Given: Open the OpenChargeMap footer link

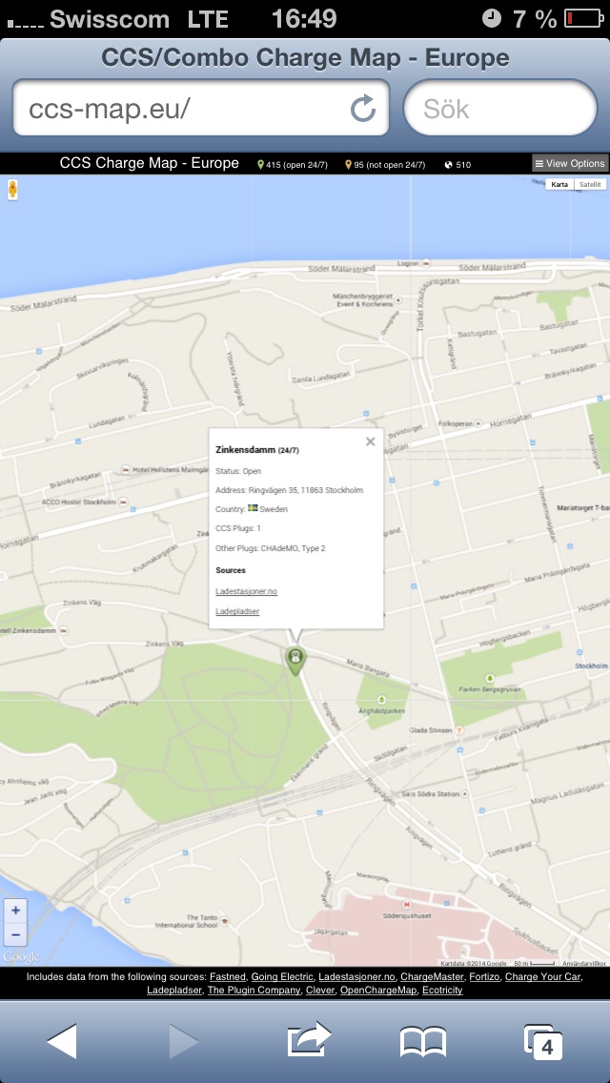Looking at the screenshot, I should pos(378,991).
